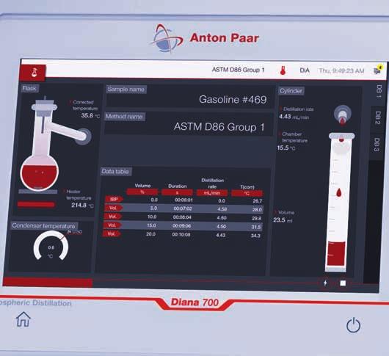Tap the condenser temperature gauge
This screenshot has height=356, width=389.
tap(51, 246)
